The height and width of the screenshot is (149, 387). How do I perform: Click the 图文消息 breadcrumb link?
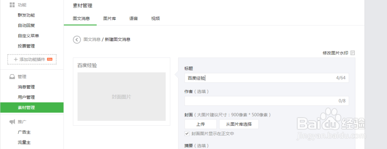92,39
